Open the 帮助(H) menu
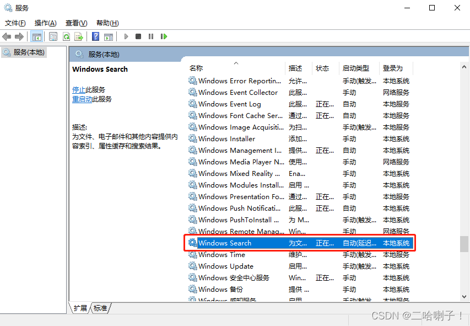470x326 pixels. pyautogui.click(x=107, y=23)
